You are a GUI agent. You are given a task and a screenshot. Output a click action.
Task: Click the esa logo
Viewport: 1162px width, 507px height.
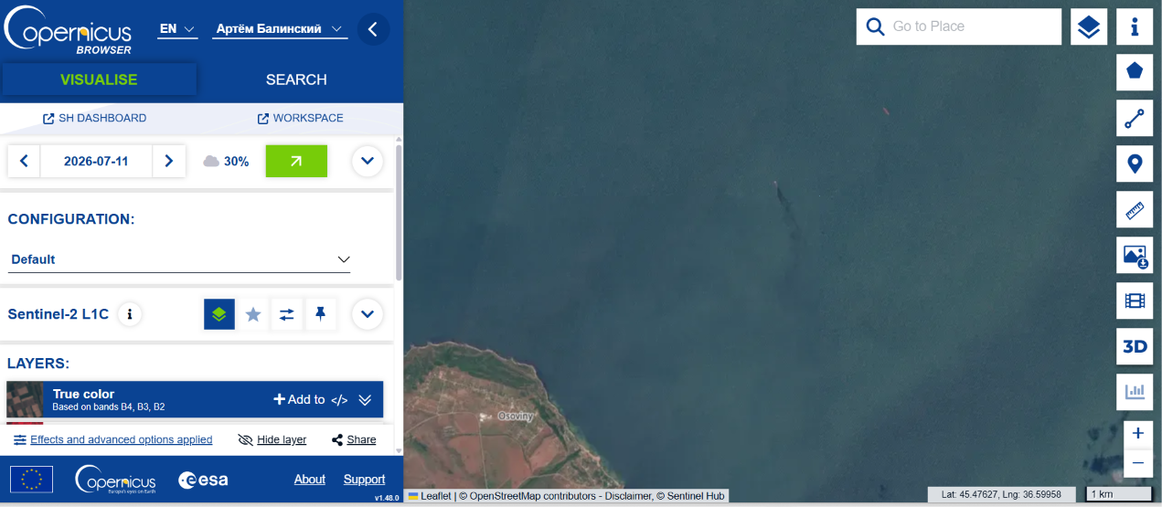pos(203,480)
